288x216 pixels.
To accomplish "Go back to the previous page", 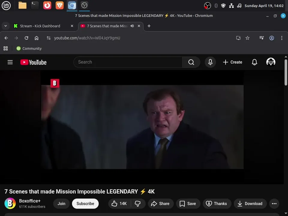I will click(6, 38).
